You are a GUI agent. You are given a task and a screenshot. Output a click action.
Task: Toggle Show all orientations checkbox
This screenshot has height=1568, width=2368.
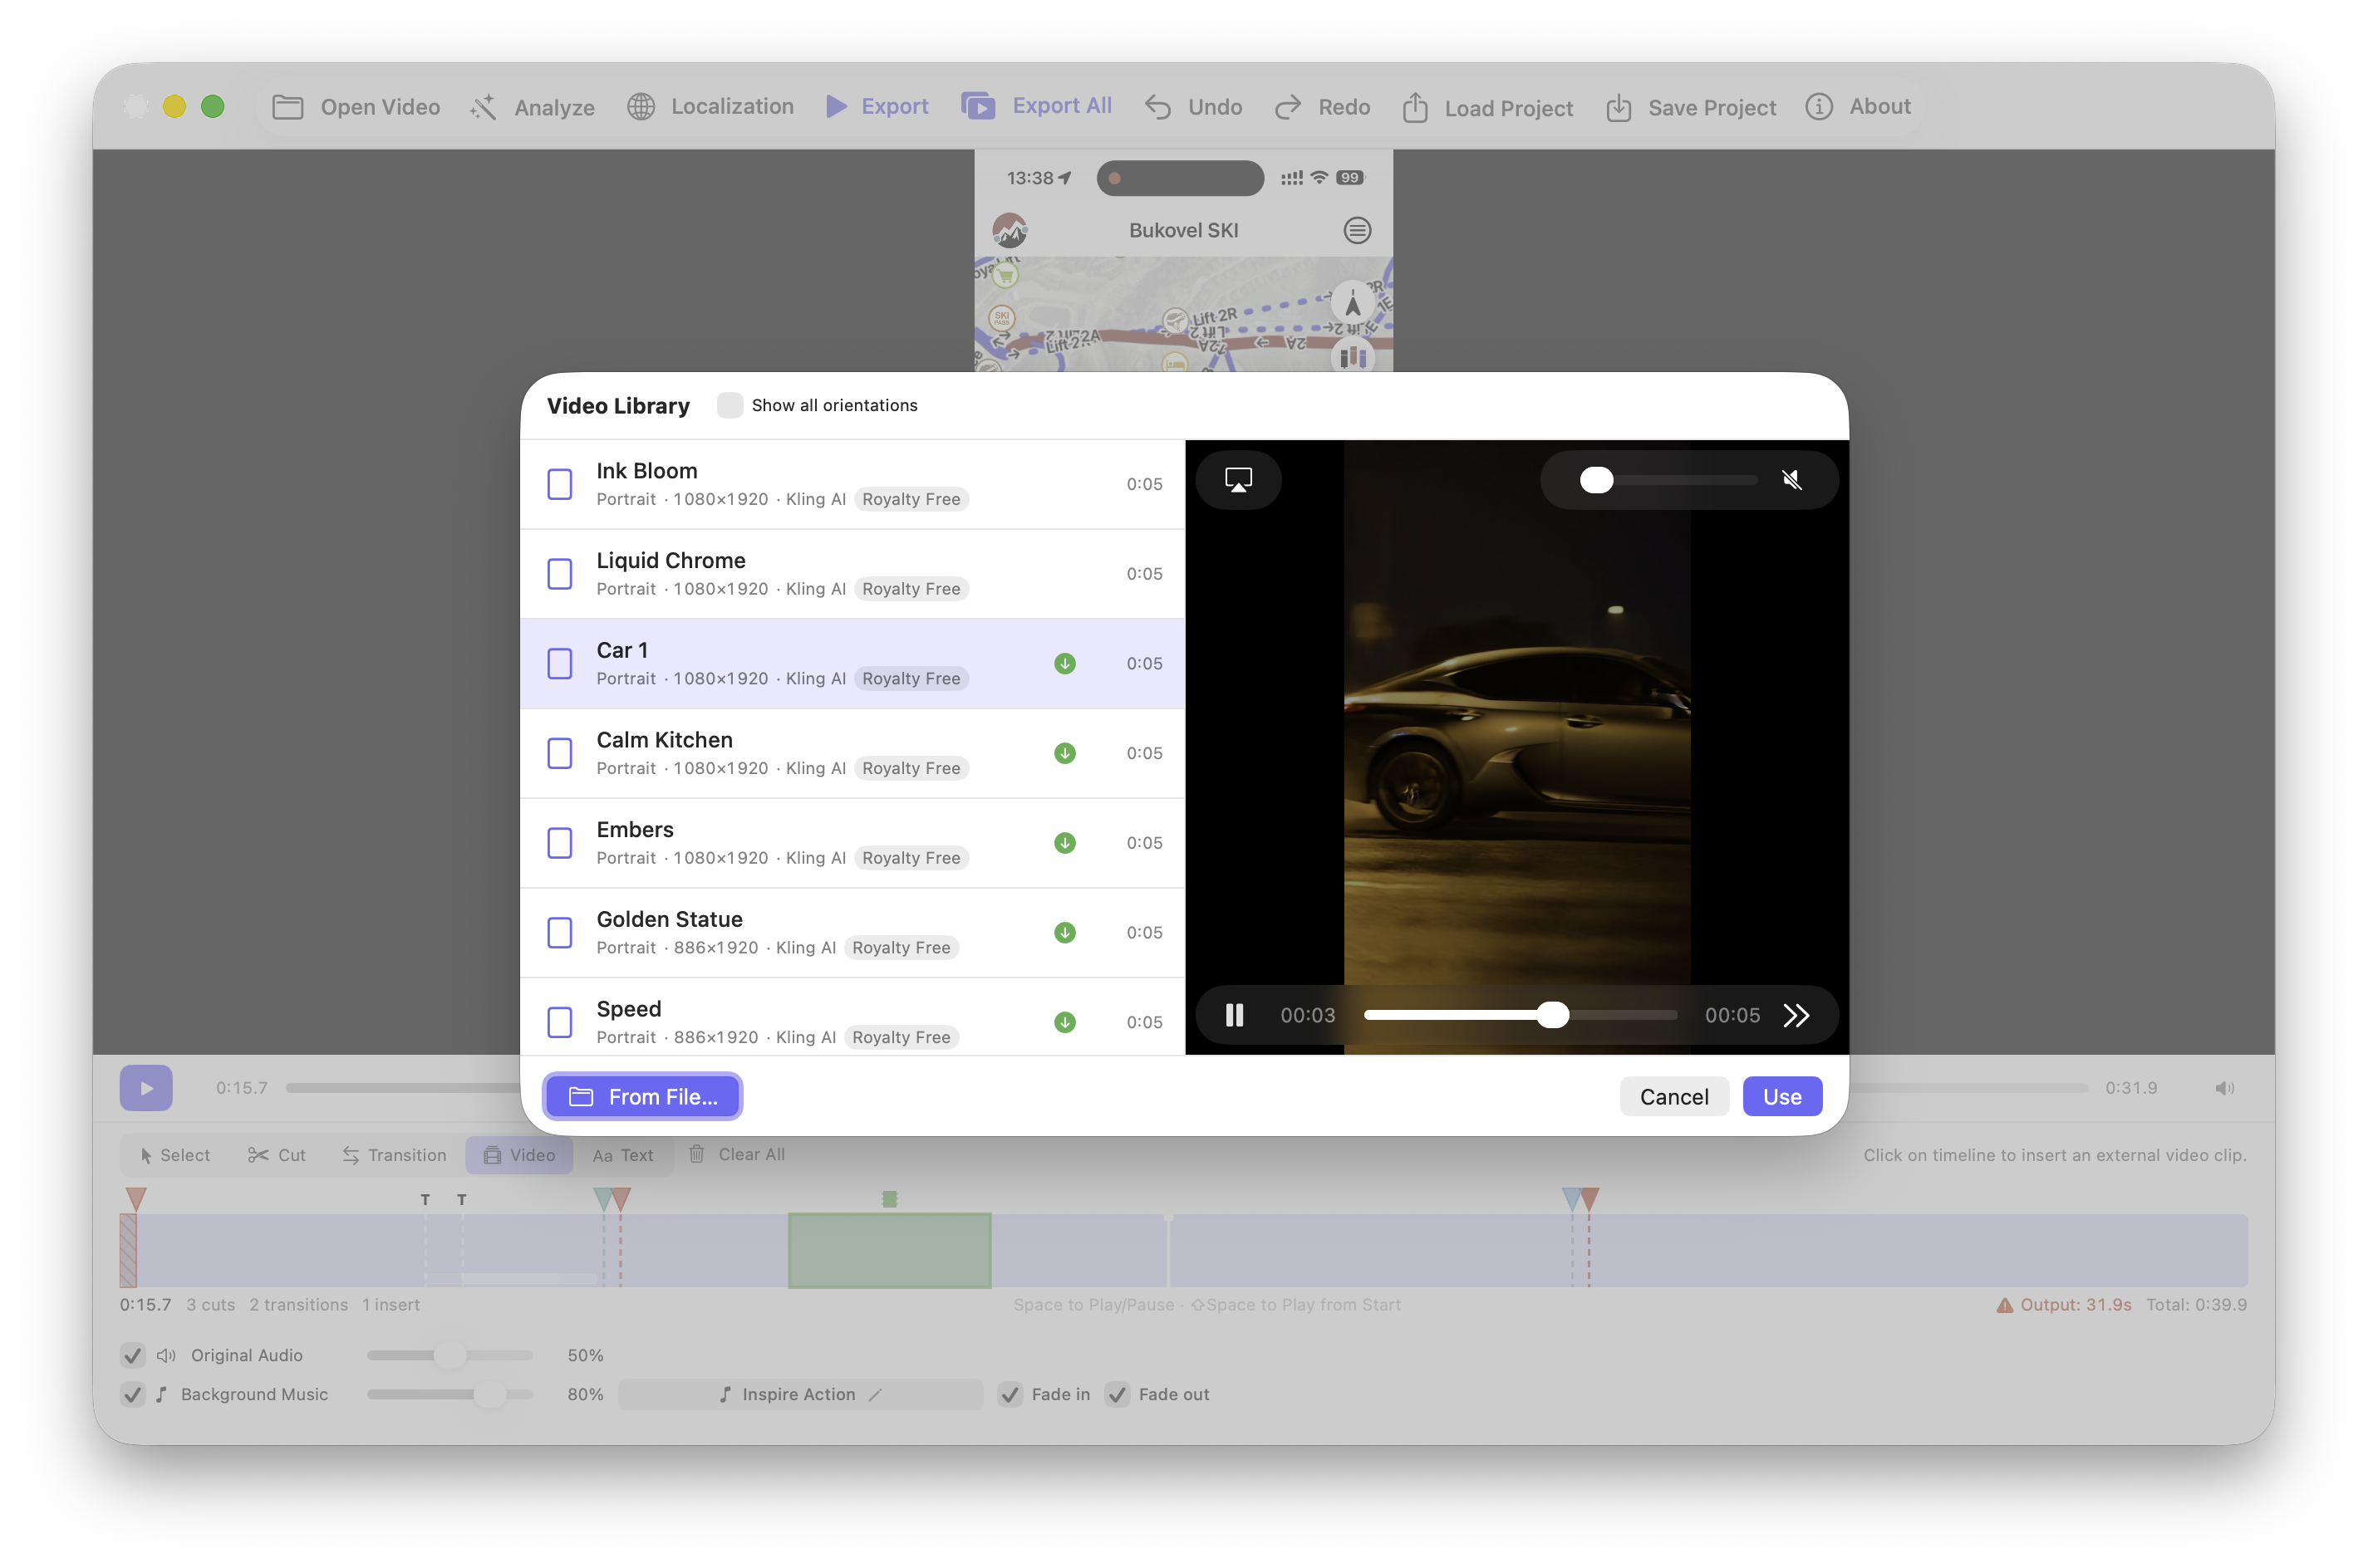click(x=730, y=405)
